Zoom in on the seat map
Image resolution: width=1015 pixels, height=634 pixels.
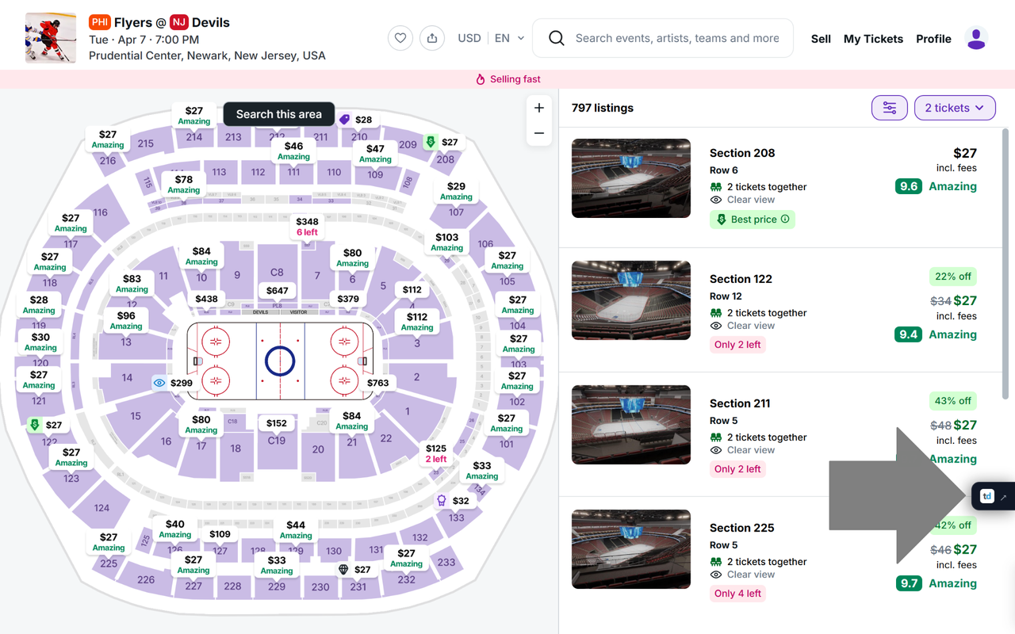(539, 108)
